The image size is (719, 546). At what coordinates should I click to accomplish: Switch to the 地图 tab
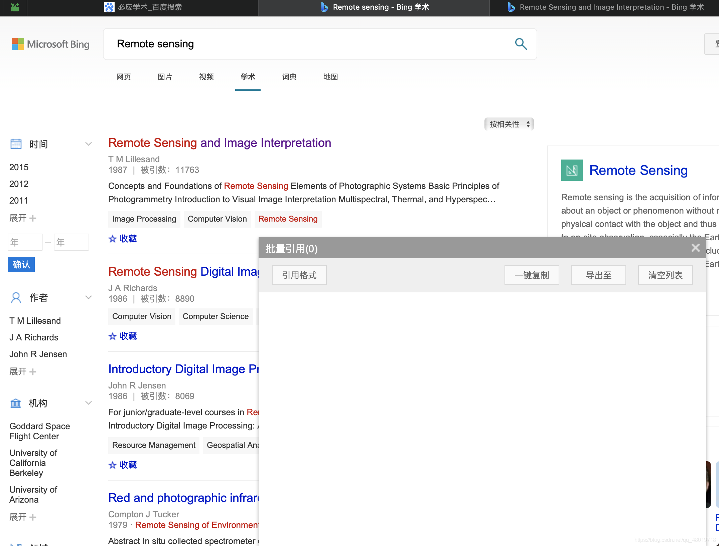coord(331,77)
